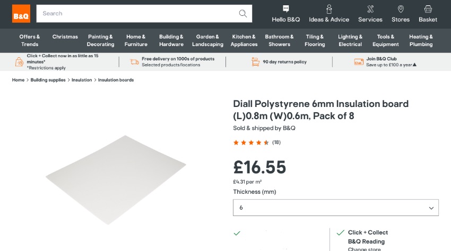Open the Insulation boards breadcrumb
Screen dimensions: 451x251
pos(116,80)
